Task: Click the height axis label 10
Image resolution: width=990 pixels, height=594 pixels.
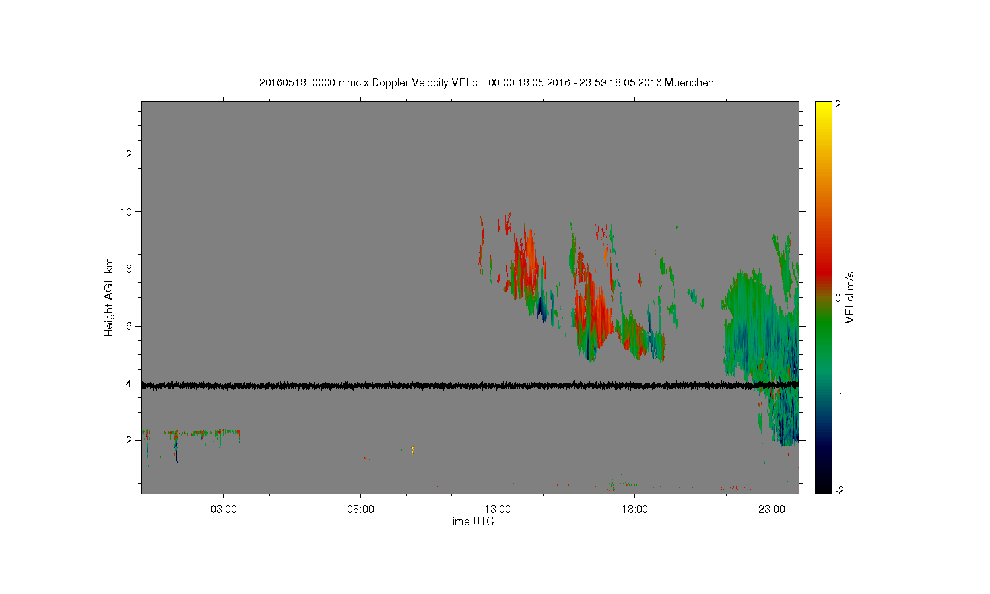Action: click(127, 212)
